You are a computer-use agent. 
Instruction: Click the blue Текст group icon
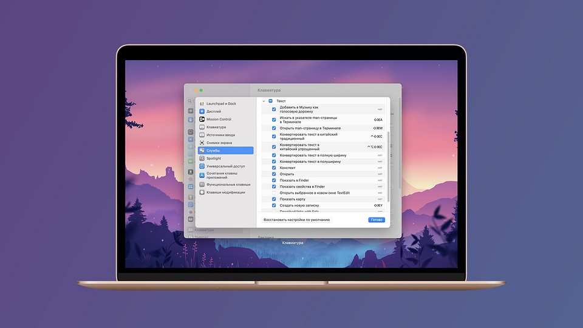point(271,101)
